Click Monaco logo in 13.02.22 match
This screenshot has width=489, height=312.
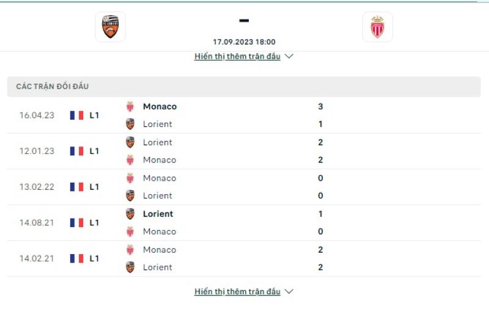(x=130, y=178)
